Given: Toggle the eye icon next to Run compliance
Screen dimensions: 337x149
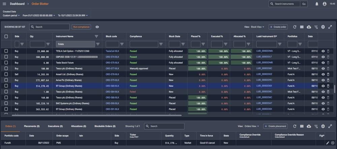Looking at the screenshot, I should tap(97, 27).
